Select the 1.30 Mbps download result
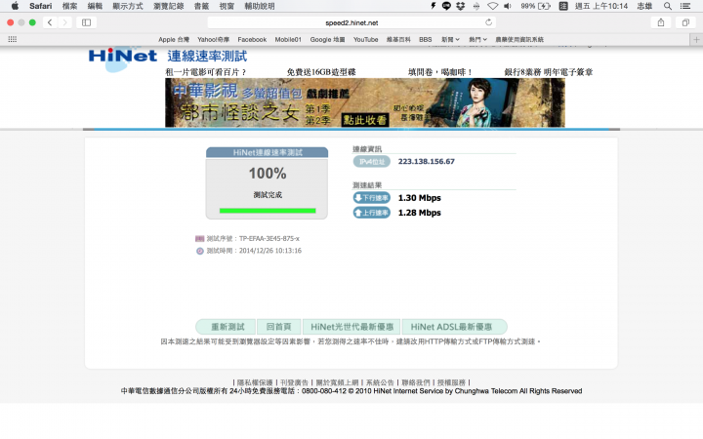The width and height of the screenshot is (703, 439). click(x=419, y=197)
